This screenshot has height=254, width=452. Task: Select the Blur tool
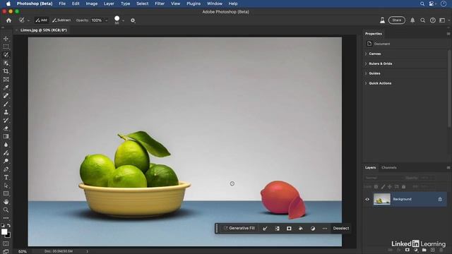[x=6, y=145]
